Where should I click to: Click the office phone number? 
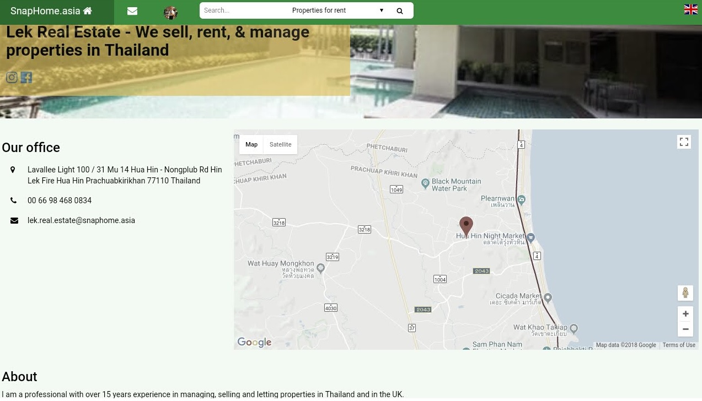60,201
